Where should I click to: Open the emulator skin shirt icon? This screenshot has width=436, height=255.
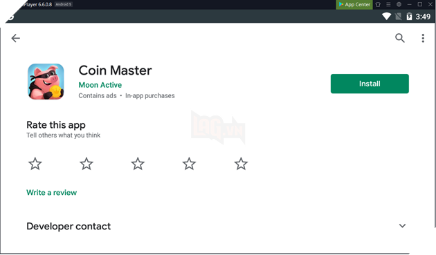point(378,4)
